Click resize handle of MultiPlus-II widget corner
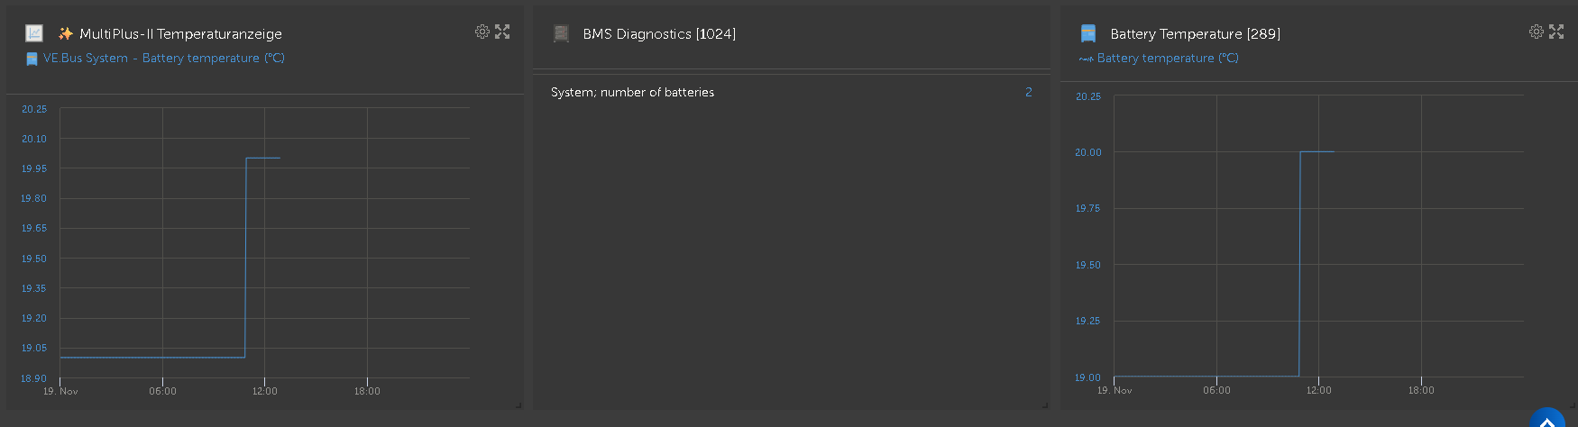 click(x=518, y=405)
